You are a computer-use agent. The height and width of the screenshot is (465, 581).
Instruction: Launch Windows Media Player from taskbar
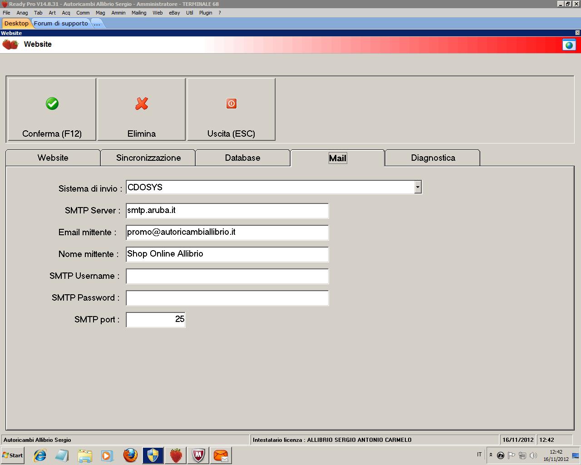(x=107, y=455)
